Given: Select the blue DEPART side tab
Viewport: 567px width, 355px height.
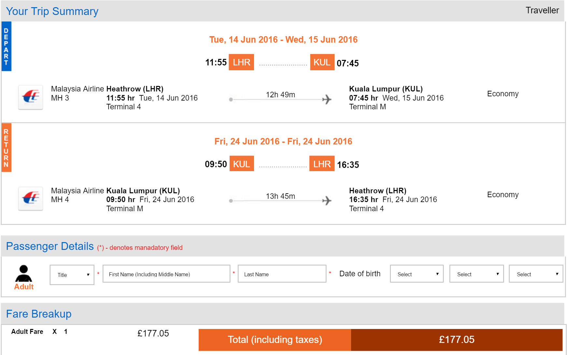Looking at the screenshot, I should click(x=7, y=46).
